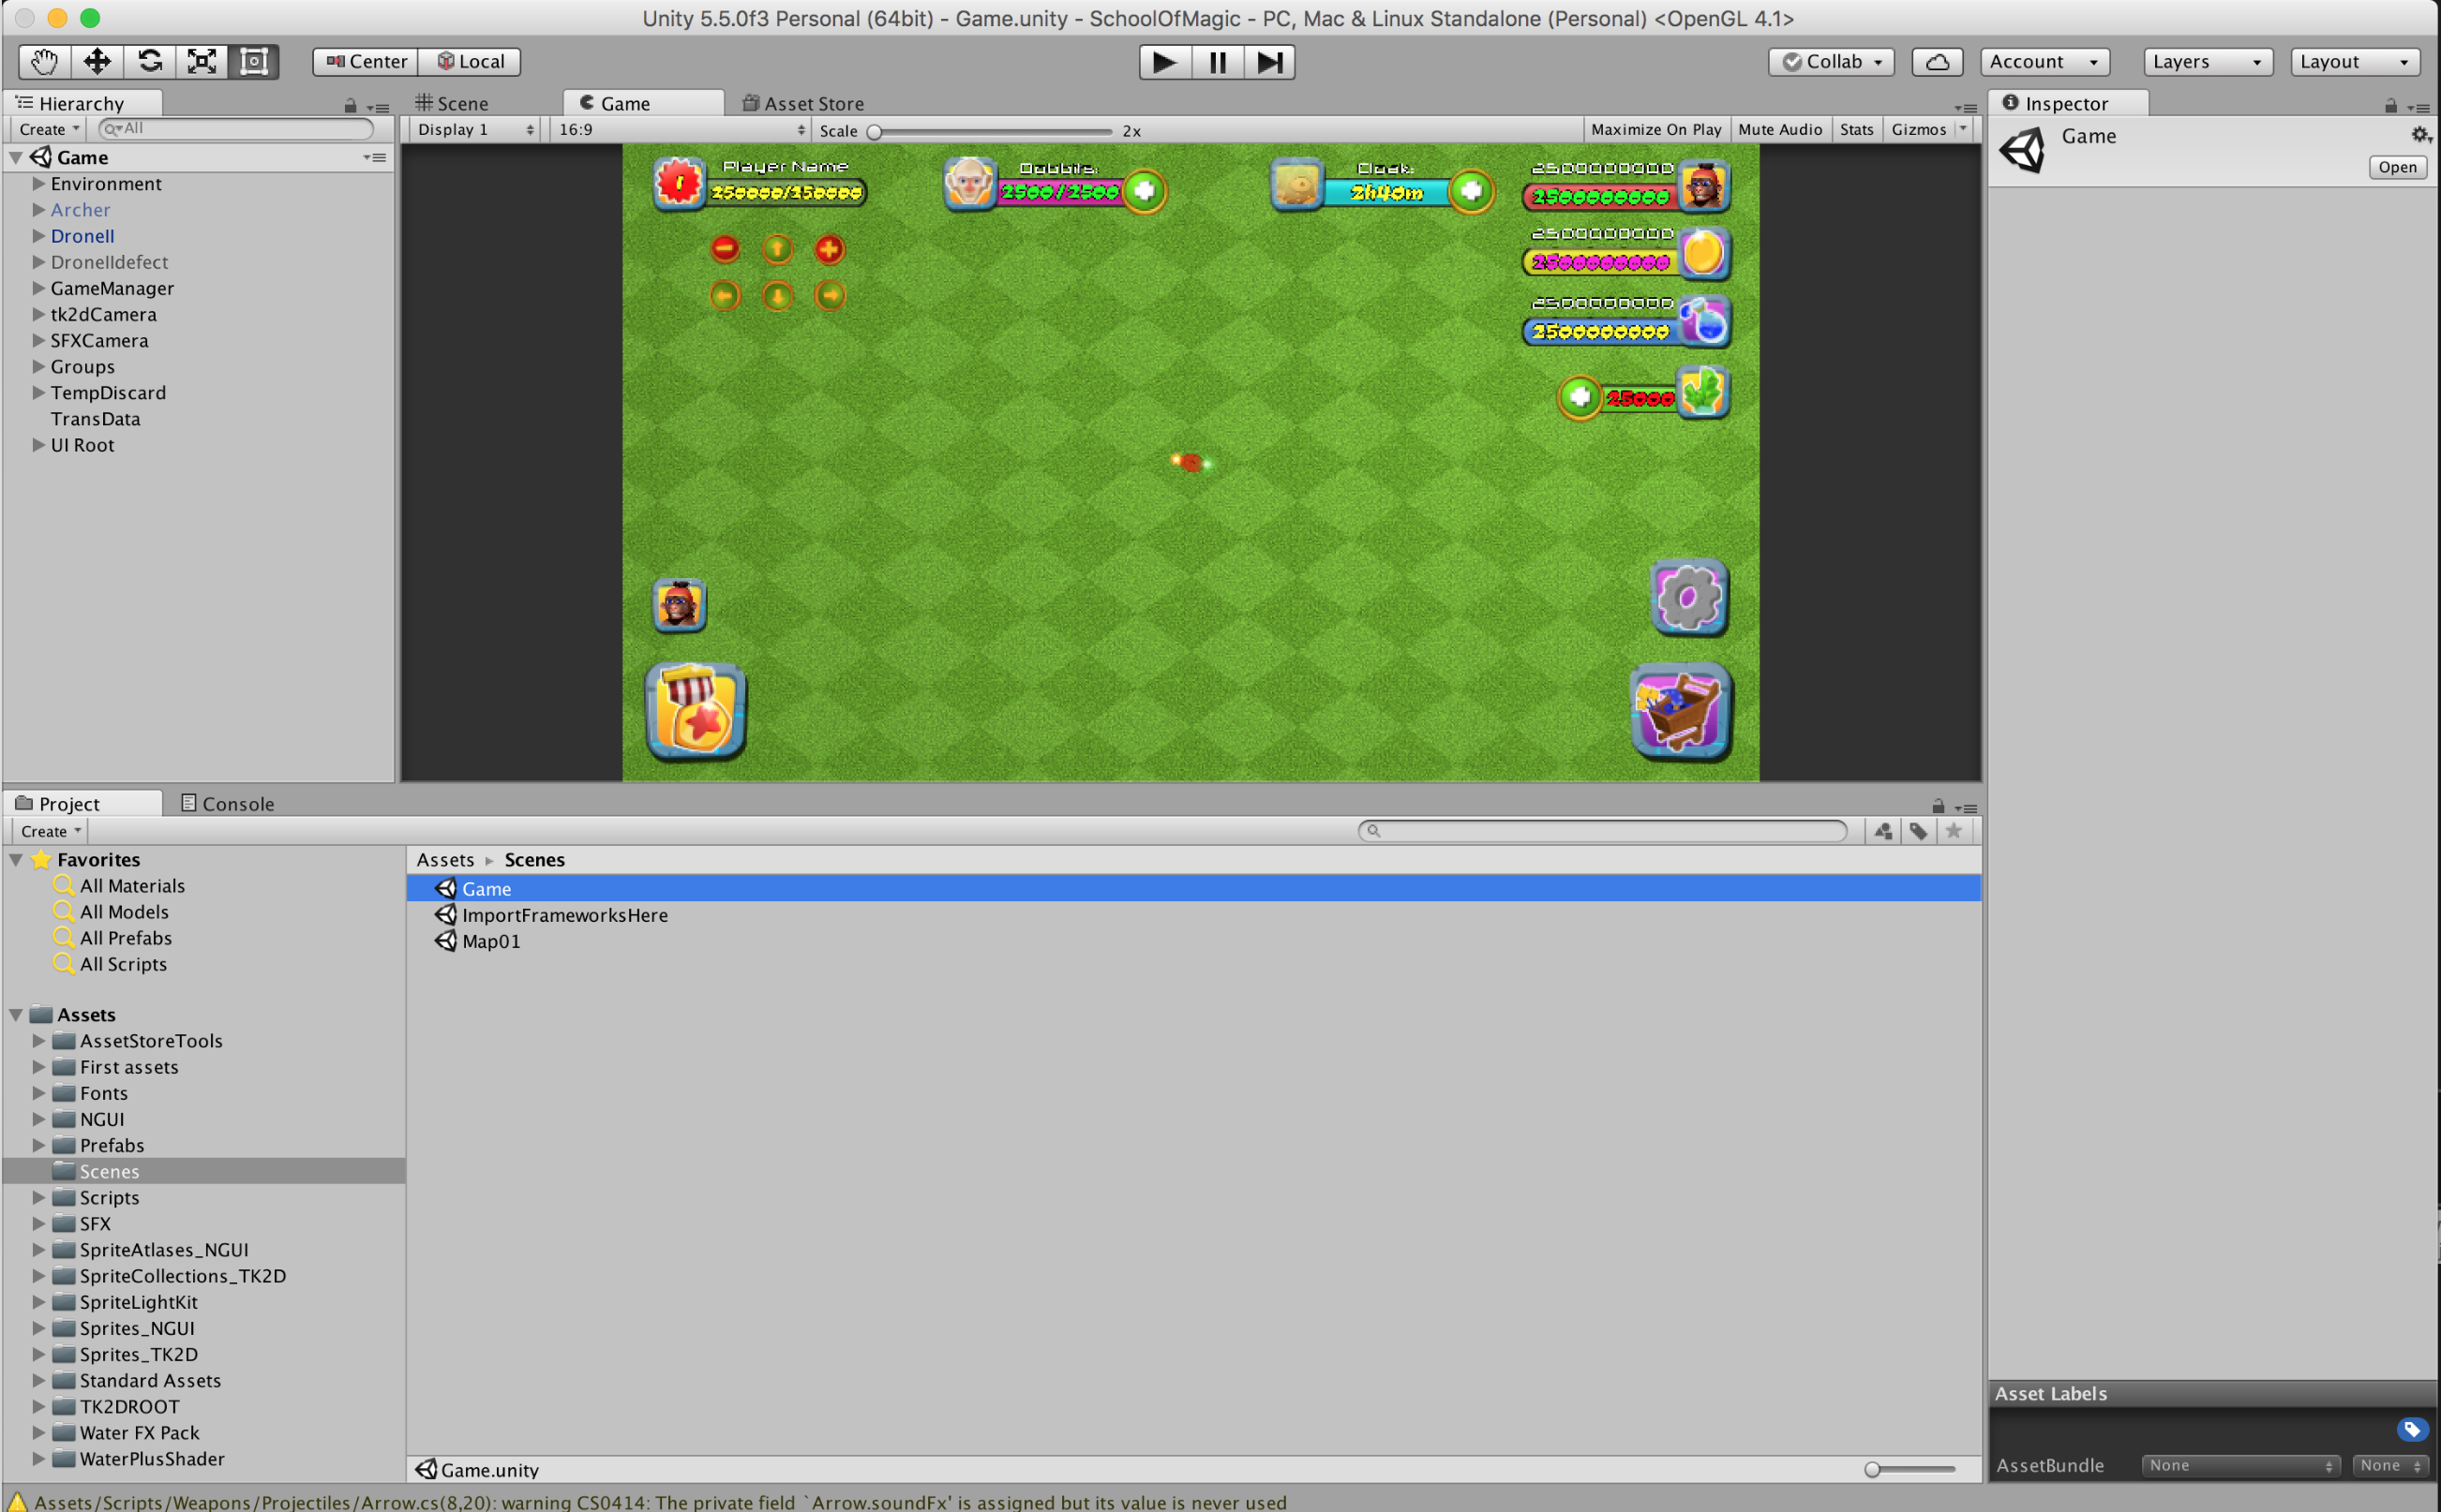Click the red minus circle in game
This screenshot has height=1512, width=2441.
(726, 248)
